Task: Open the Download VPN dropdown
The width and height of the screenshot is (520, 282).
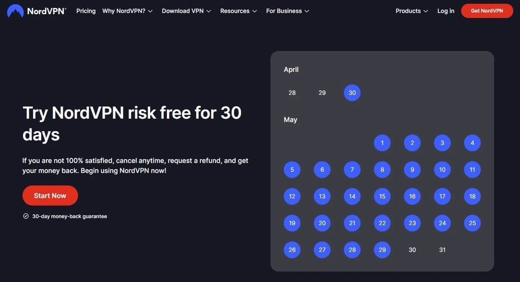Action: pos(183,11)
